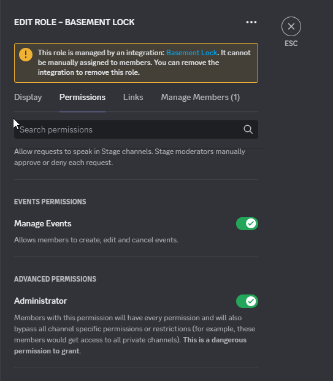Focus the Search permissions field
The image size is (333, 381).
(136, 129)
